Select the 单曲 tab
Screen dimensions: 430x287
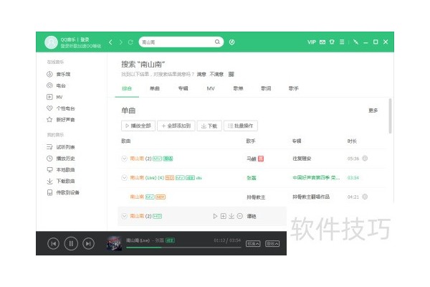point(155,88)
